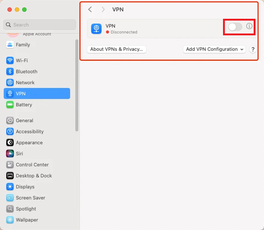264x230 pixels.
Task: Select the Accessibility label in sidebar
Action: pyautogui.click(x=30, y=131)
